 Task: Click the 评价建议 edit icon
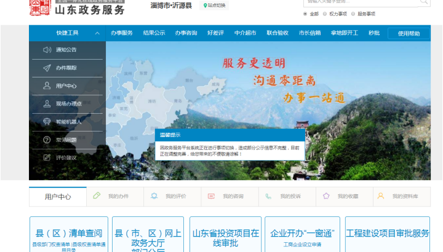[x=47, y=158]
